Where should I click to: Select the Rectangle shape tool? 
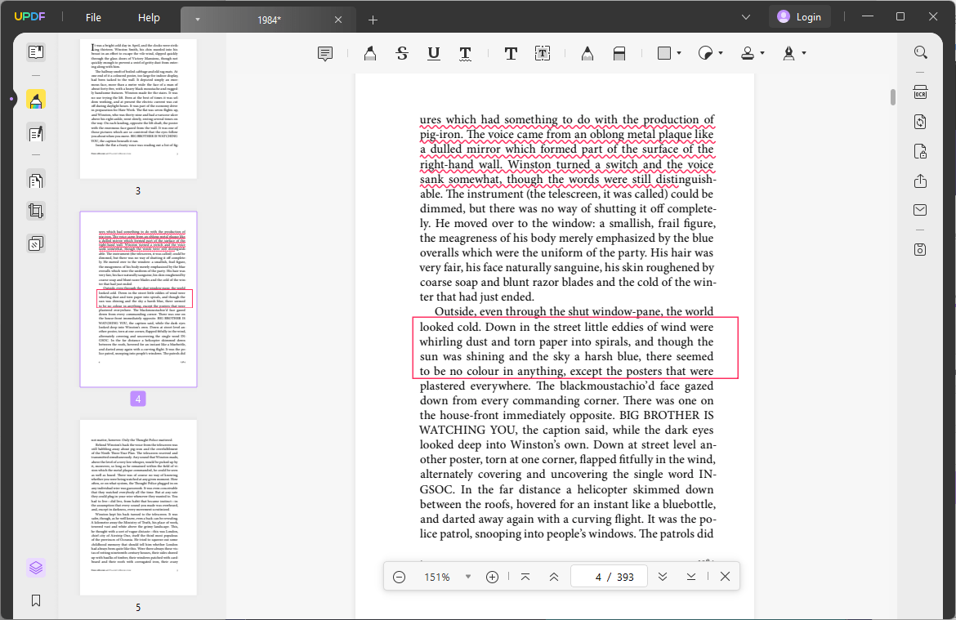pyautogui.click(x=664, y=53)
